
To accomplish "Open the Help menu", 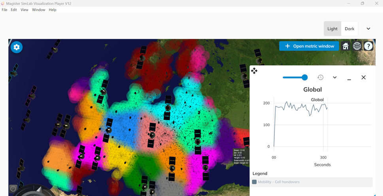I will (x=53, y=10).
